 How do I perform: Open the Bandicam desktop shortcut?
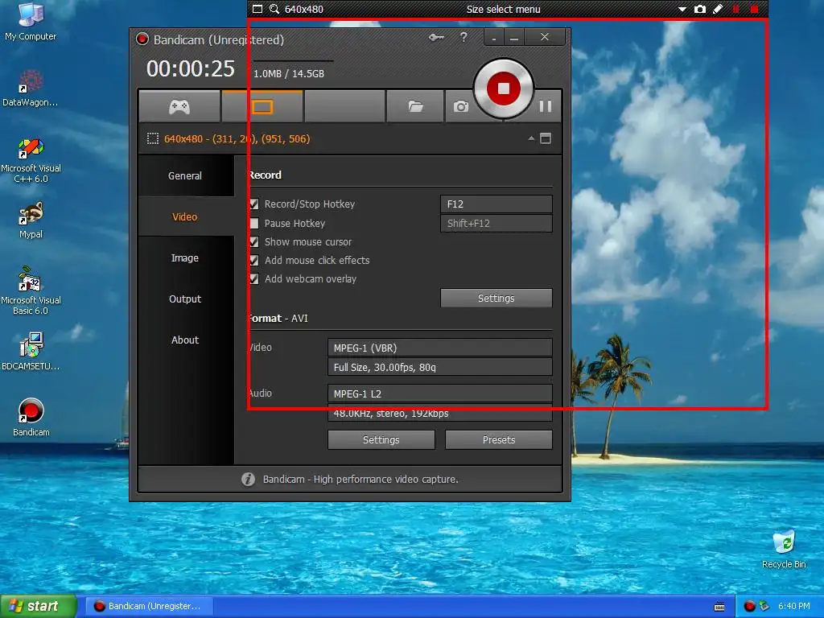pos(31,418)
